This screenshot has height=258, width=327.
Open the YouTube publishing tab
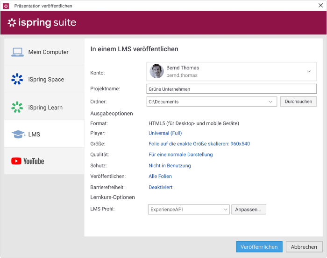pos(44,161)
